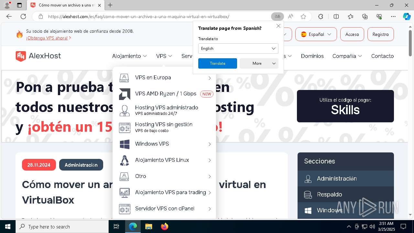Open Contacto nav link
This screenshot has height=233, width=414.
tap(382, 56)
